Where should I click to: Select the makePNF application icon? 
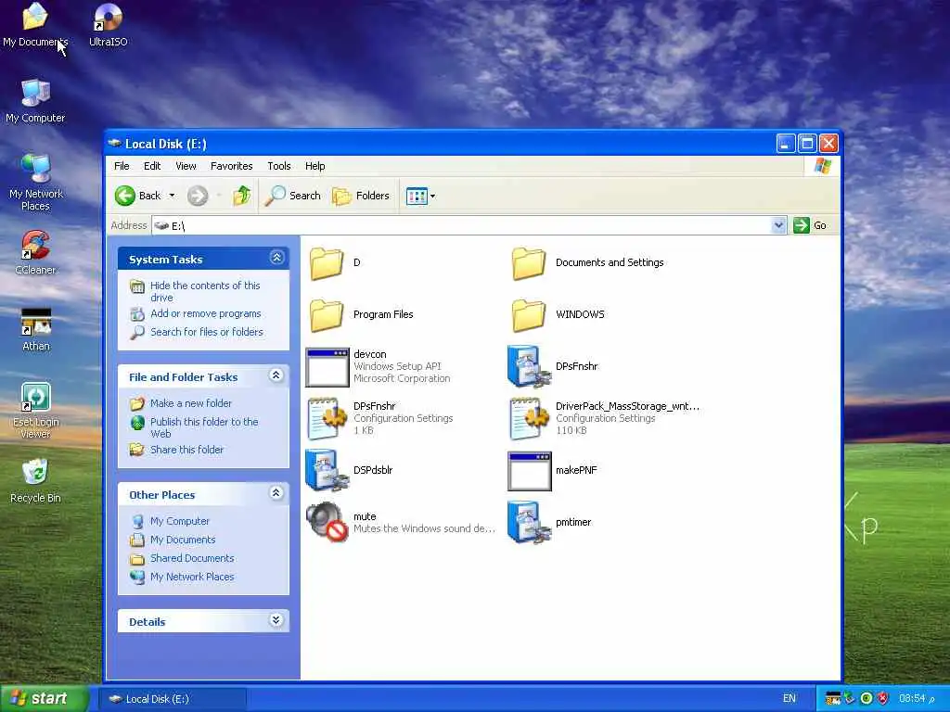coord(530,471)
